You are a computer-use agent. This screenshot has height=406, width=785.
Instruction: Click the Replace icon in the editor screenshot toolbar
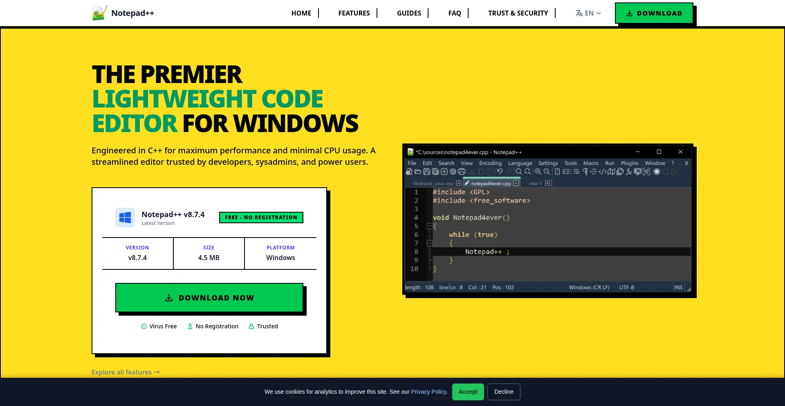click(527, 172)
